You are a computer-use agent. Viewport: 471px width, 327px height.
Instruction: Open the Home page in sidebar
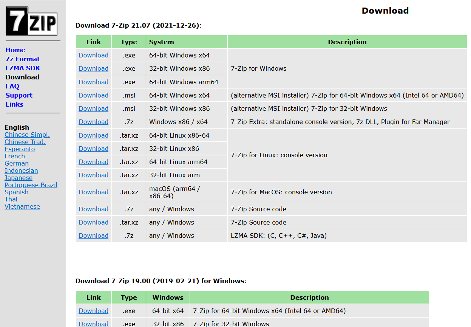point(15,50)
